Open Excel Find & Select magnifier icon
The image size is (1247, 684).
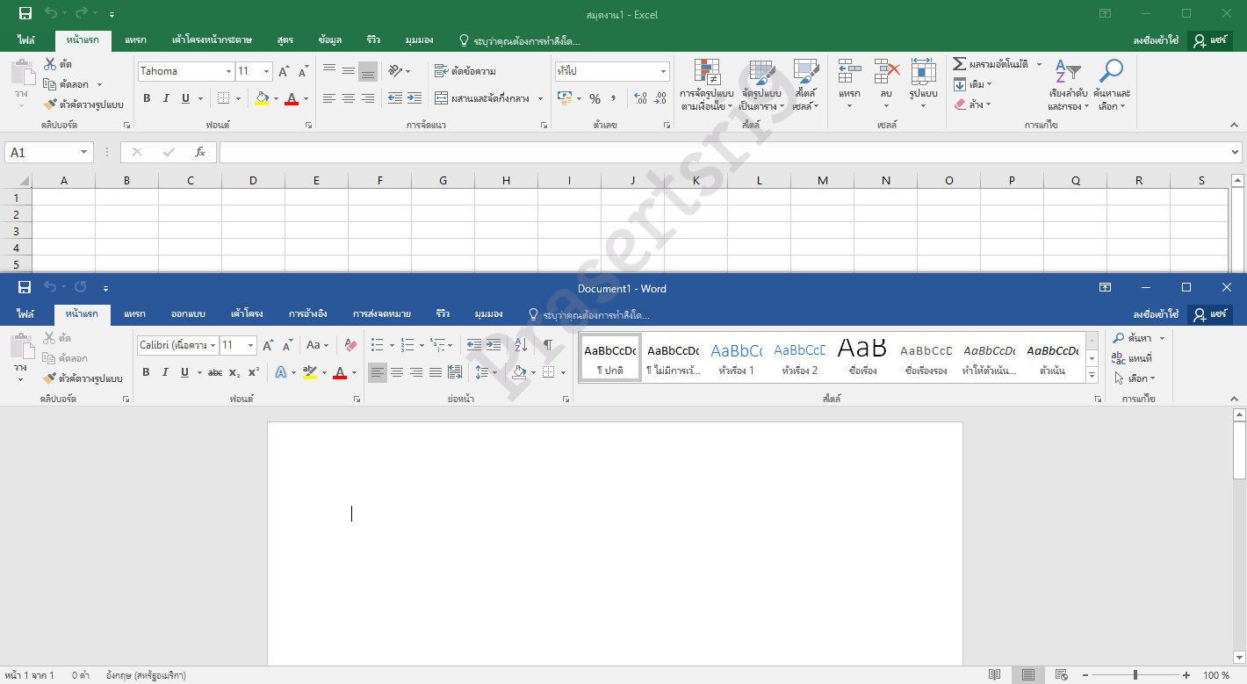1112,71
